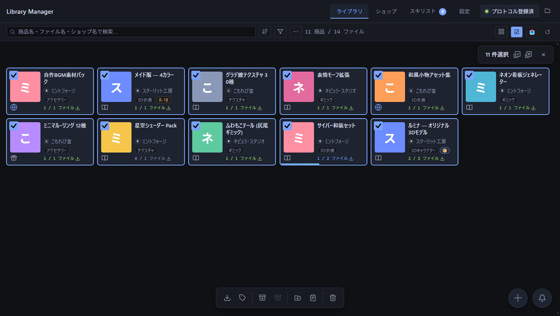Open the notifications bell button
The width and height of the screenshot is (560, 316).
click(x=542, y=298)
